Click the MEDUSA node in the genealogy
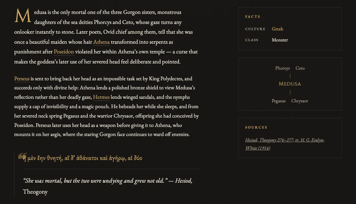The height and width of the screenshot is (204, 356). pos(290,84)
